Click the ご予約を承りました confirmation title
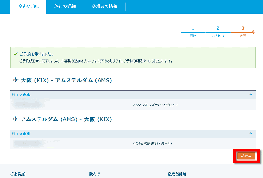263x178 pixels. (x=37, y=54)
